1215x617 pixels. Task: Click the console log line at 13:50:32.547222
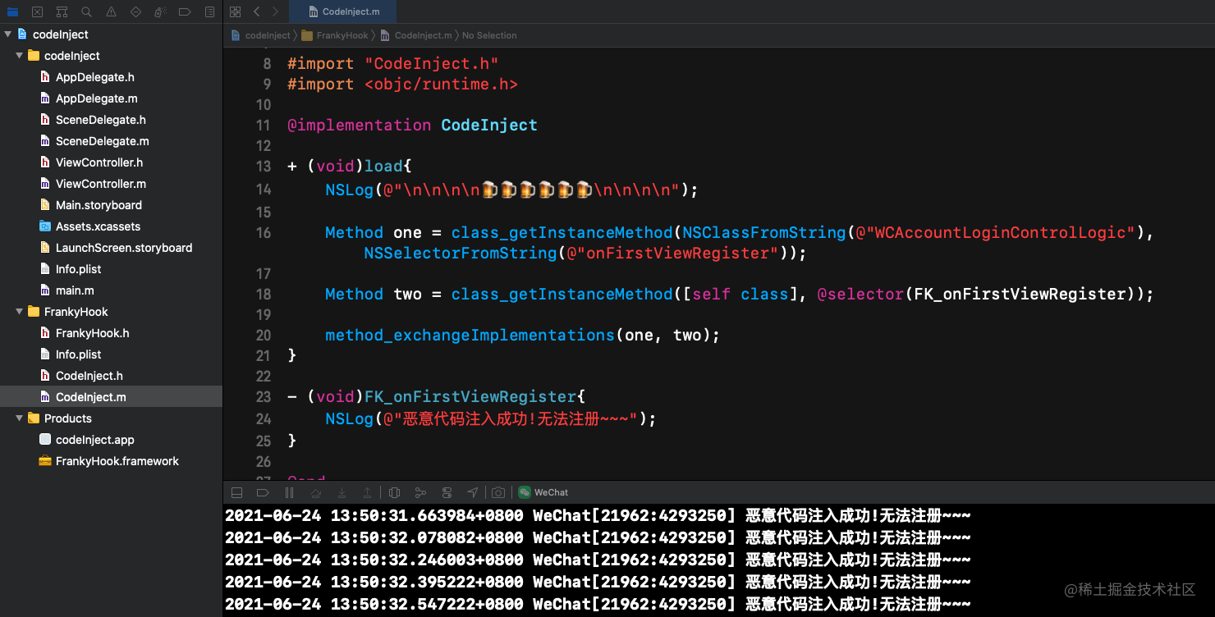(598, 604)
